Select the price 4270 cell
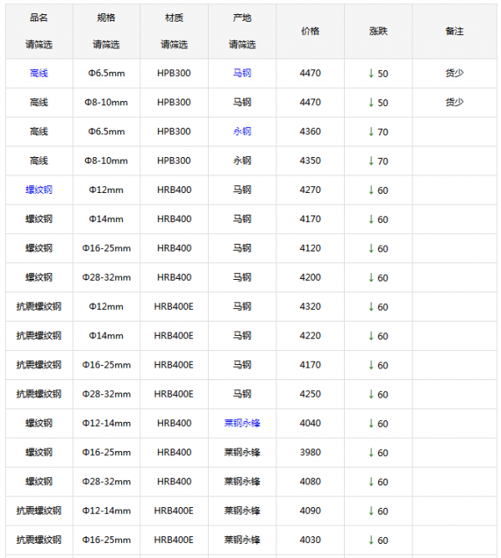Image resolution: width=501 pixels, height=558 pixels. point(310,190)
